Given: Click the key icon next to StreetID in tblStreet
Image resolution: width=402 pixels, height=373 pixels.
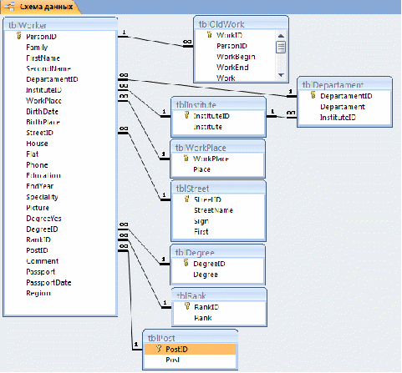Looking at the screenshot, I should coord(187,199).
